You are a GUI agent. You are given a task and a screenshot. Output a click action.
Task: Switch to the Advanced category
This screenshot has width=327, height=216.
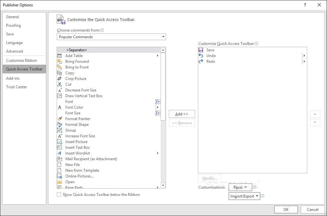pyautogui.click(x=24, y=51)
